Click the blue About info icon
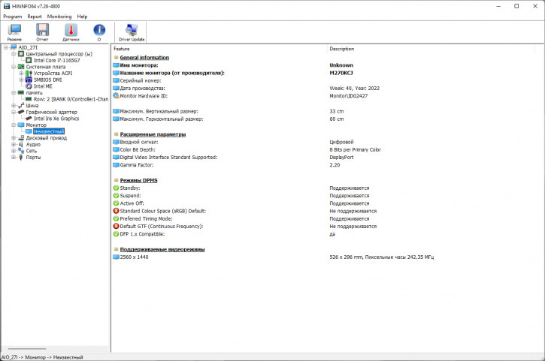This screenshot has width=545, height=361. coord(99,30)
